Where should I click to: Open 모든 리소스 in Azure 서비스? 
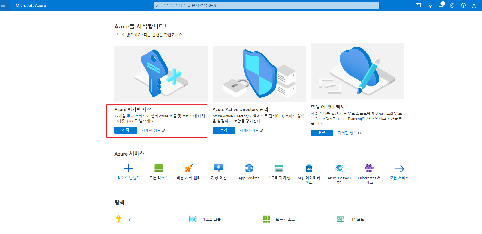pyautogui.click(x=159, y=168)
